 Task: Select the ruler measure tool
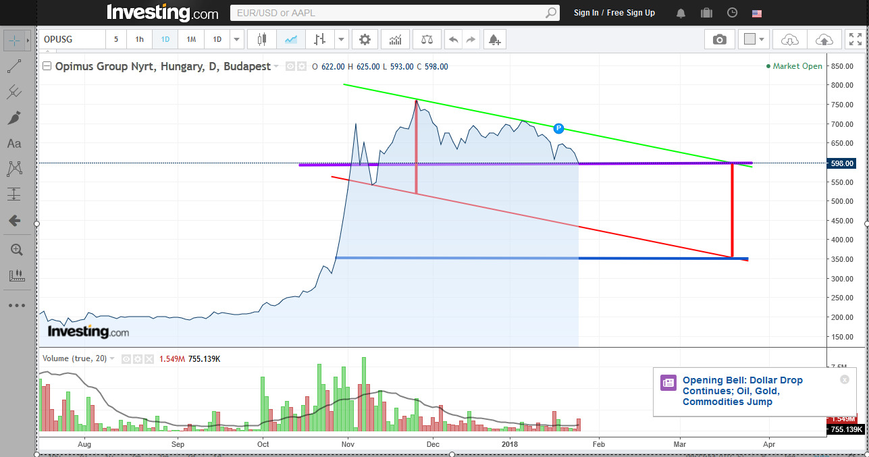point(16,275)
